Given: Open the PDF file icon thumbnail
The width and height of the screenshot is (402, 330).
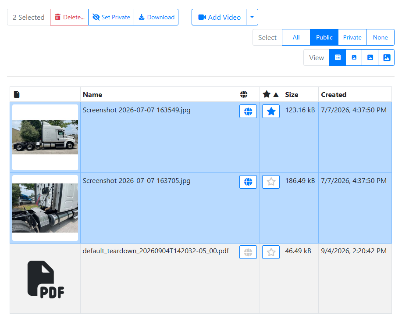Looking at the screenshot, I should click(x=46, y=280).
